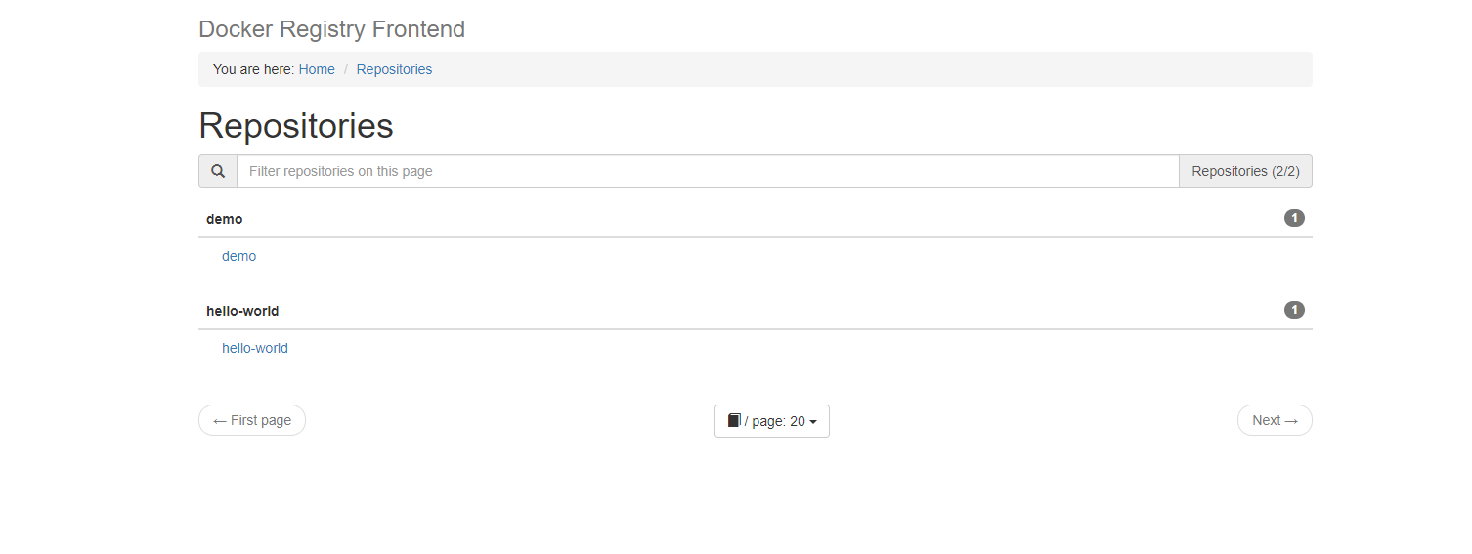This screenshot has height=554, width=1472.
Task: Open the per-page count dropdown
Action: click(772, 421)
